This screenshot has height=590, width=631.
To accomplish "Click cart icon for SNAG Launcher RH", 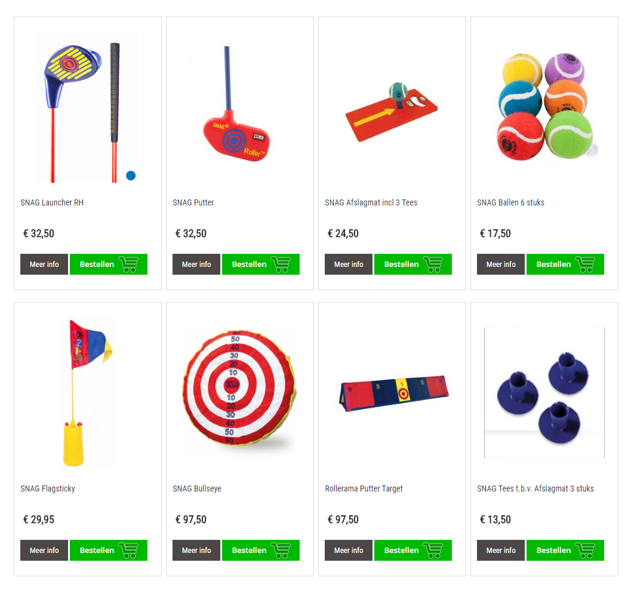I will point(129,265).
